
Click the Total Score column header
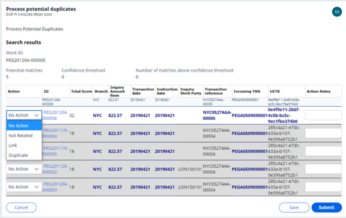pyautogui.click(x=82, y=91)
